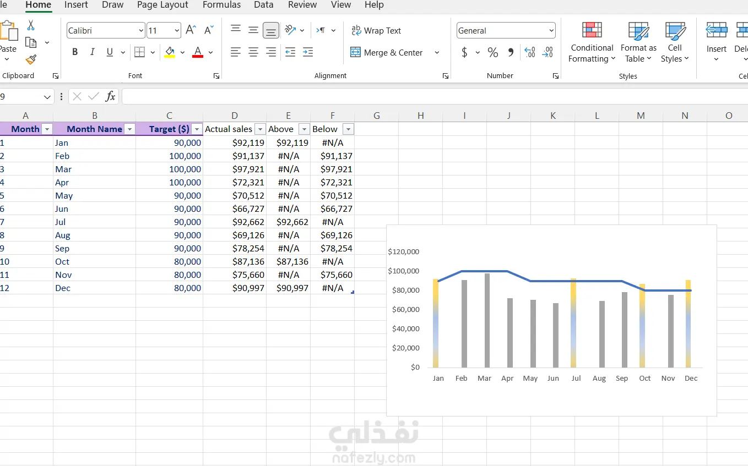
Task: Open Fill Color palette arrow
Action: (x=182, y=53)
